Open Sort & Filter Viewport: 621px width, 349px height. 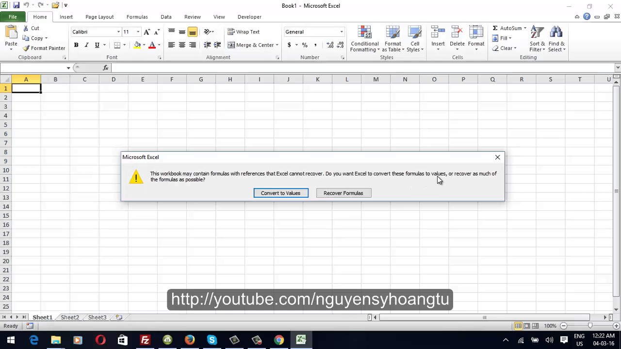(x=537, y=39)
